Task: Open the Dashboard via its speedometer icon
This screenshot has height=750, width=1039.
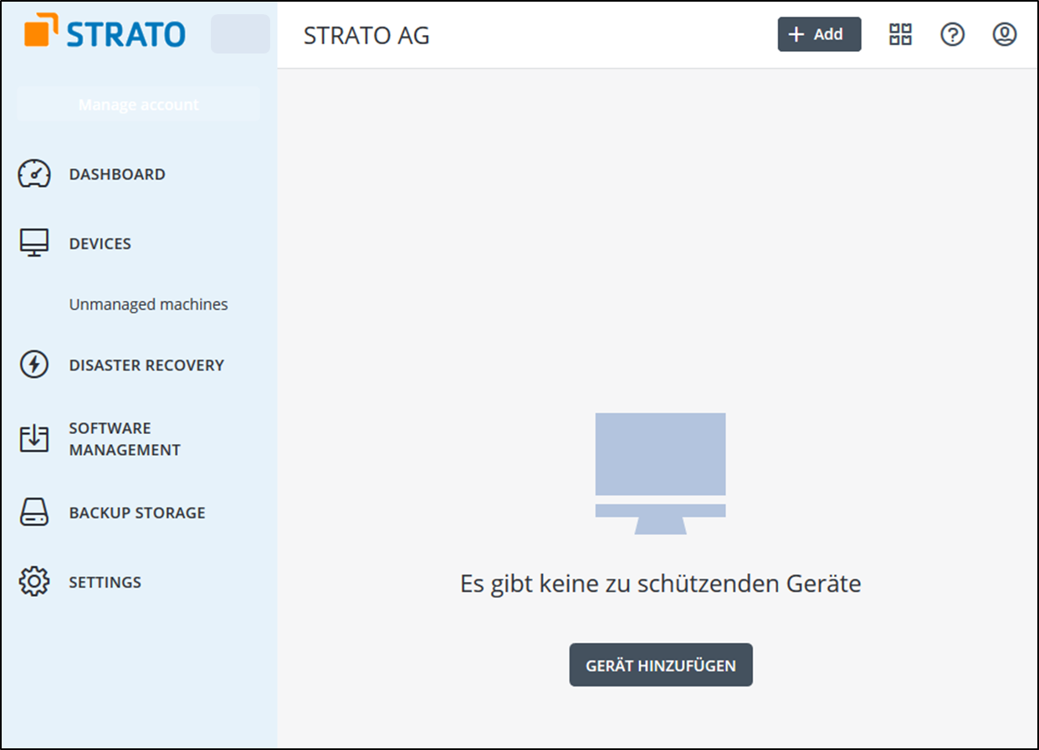Action: pos(33,174)
